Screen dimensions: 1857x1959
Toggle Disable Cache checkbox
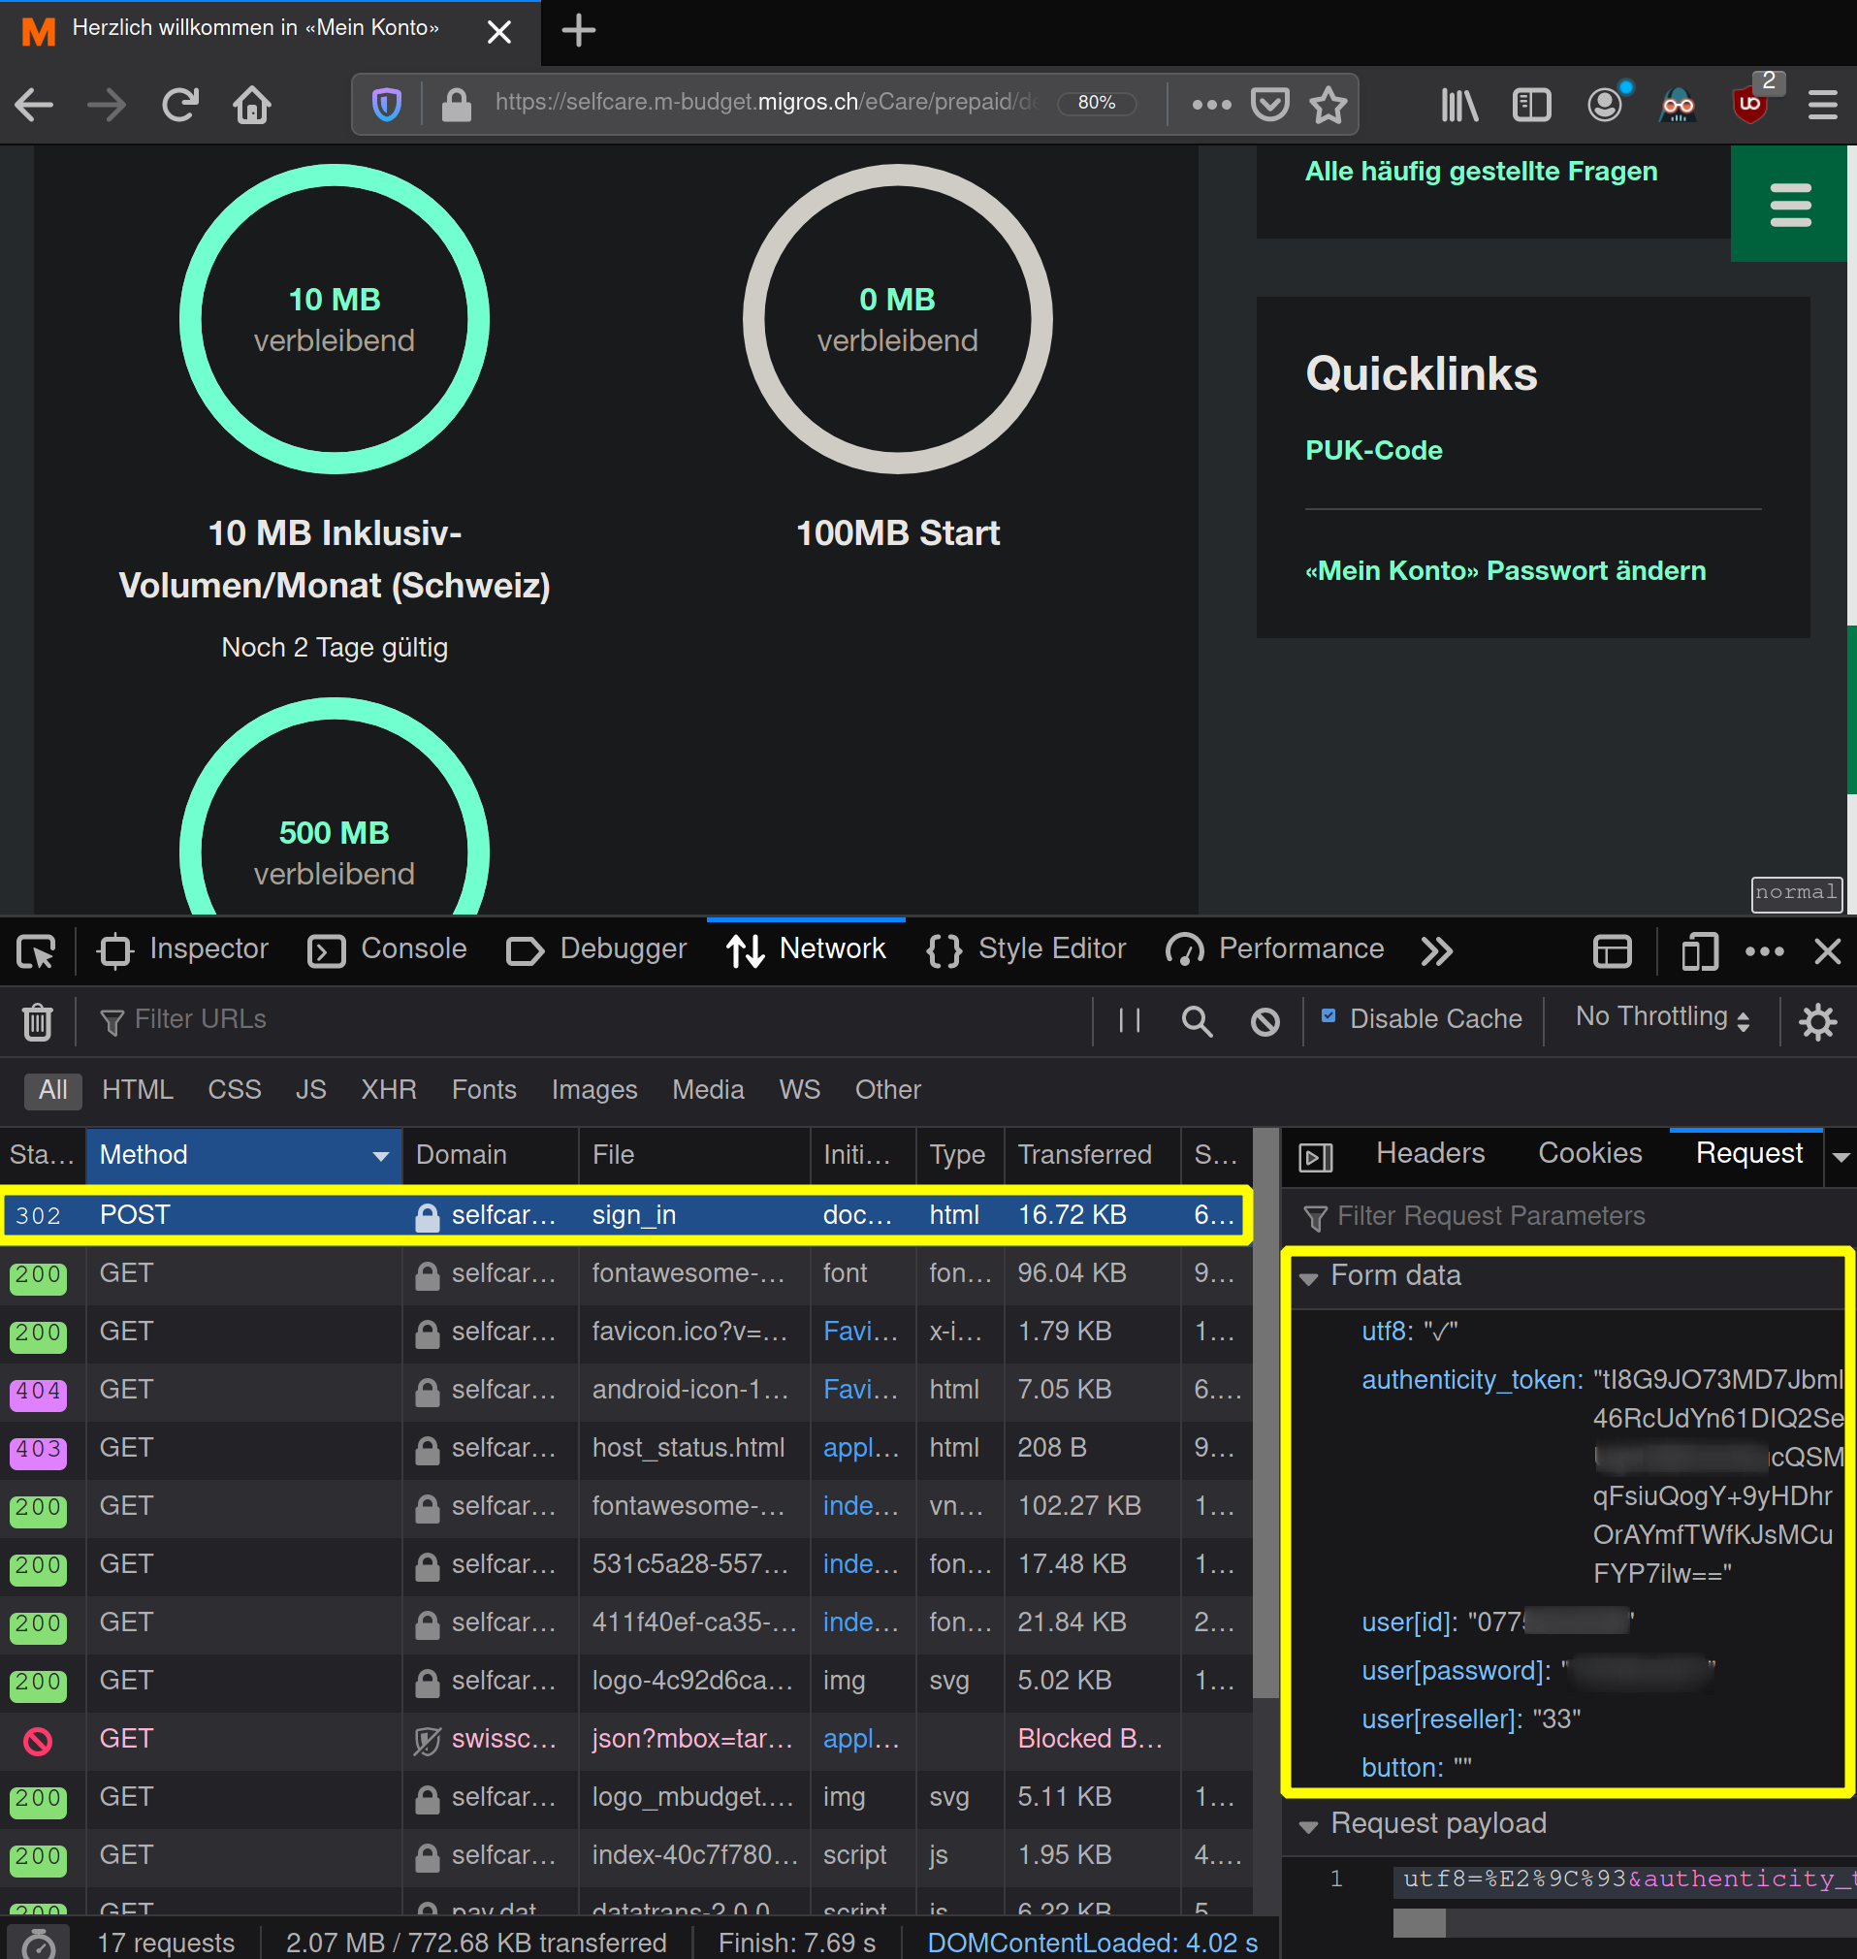point(1329,1015)
